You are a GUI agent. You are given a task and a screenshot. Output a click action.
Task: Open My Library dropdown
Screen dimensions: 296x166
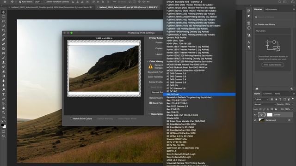pos(273,31)
